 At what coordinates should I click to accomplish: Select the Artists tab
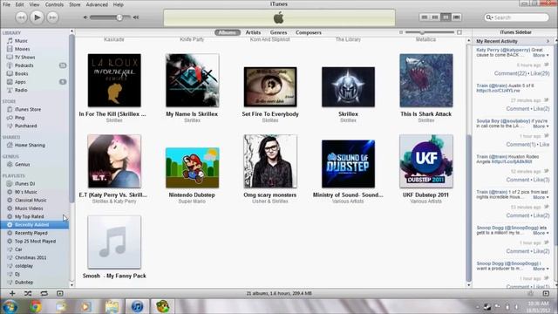coord(253,32)
